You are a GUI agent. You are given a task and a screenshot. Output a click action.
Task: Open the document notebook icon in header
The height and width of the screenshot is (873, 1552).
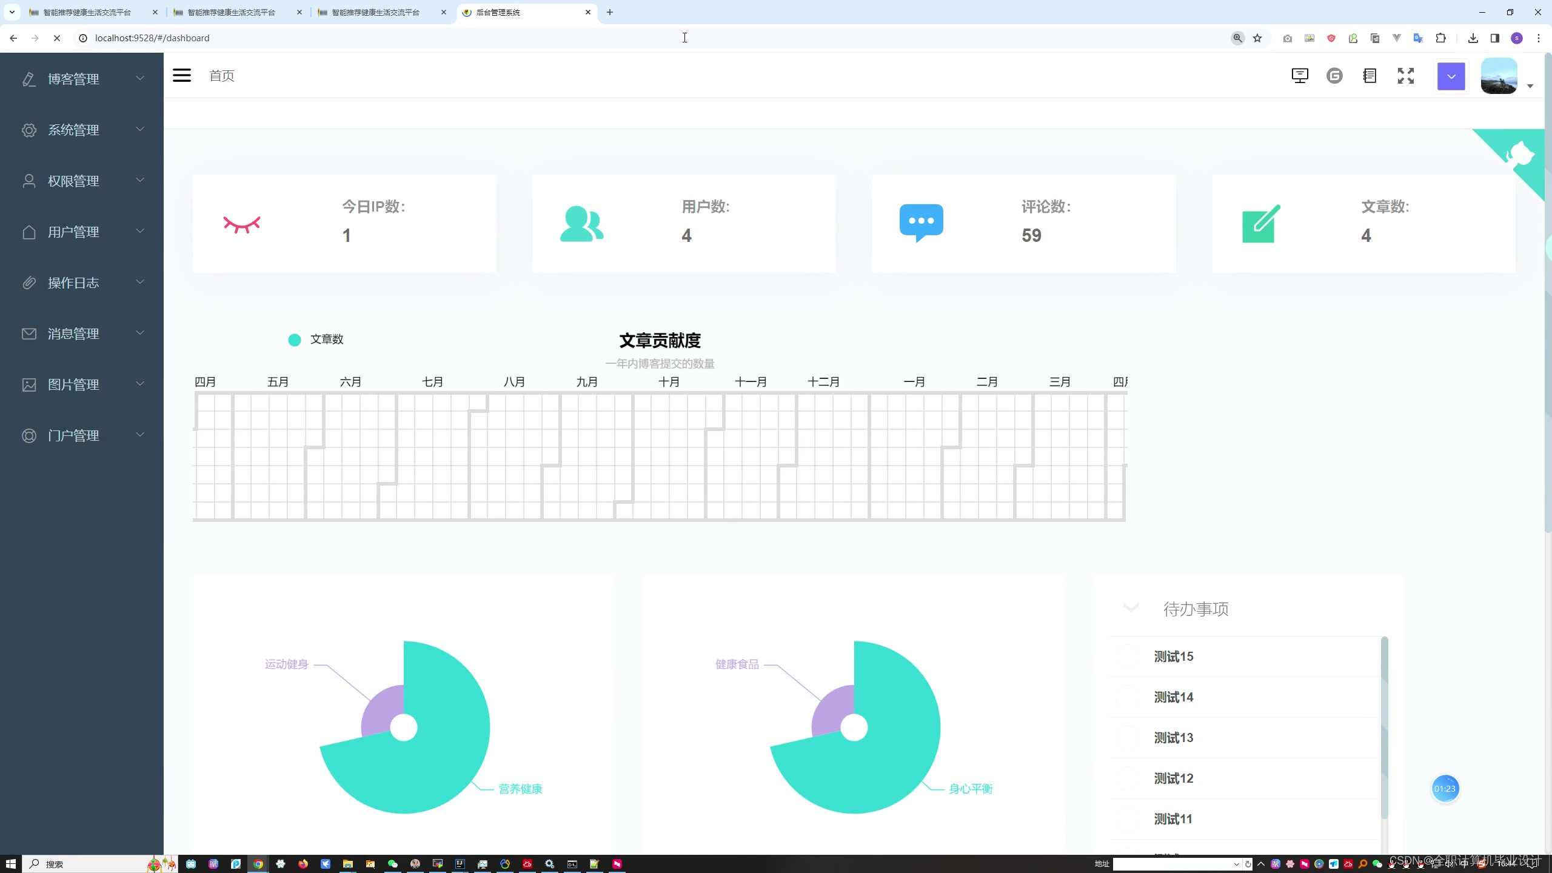(x=1370, y=76)
